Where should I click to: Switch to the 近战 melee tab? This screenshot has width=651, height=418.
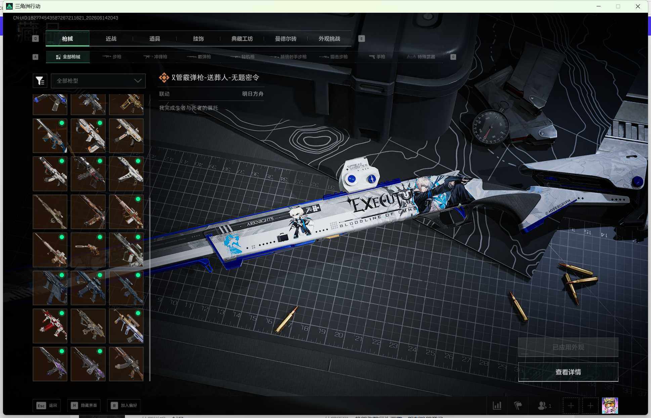111,39
